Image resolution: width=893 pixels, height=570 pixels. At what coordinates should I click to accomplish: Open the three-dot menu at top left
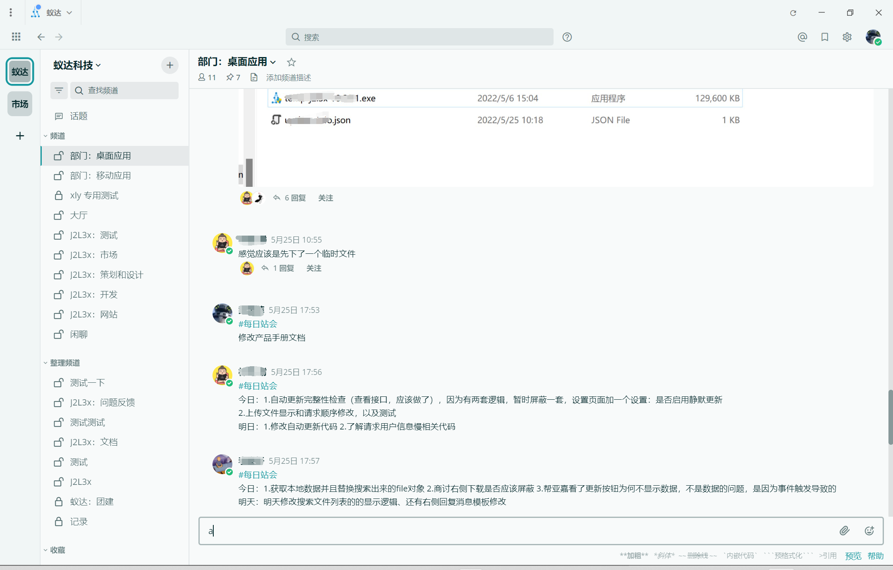(x=11, y=12)
